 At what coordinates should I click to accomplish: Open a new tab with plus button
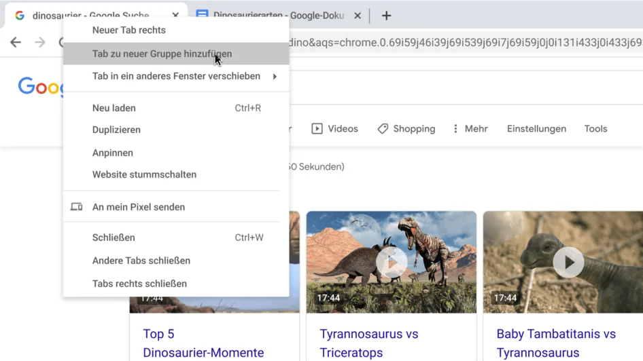[x=386, y=16]
